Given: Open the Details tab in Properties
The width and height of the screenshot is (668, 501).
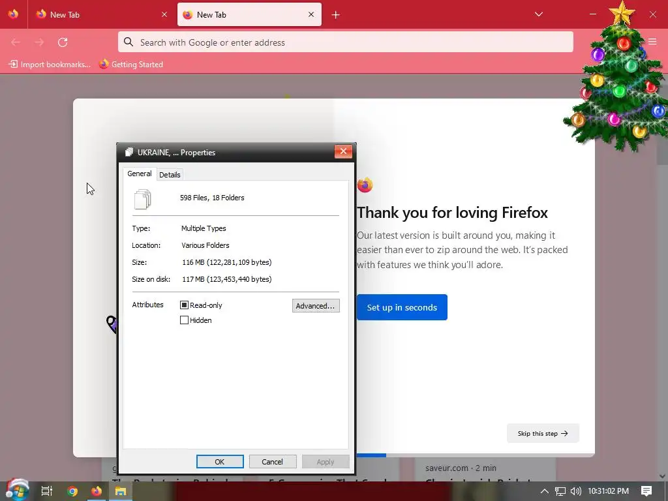Looking at the screenshot, I should click(170, 175).
